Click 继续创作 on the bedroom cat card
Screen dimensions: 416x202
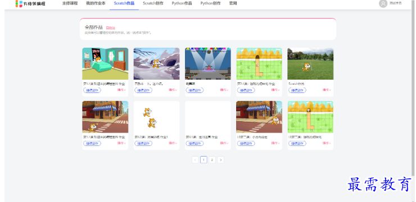pyautogui.click(x=92, y=90)
